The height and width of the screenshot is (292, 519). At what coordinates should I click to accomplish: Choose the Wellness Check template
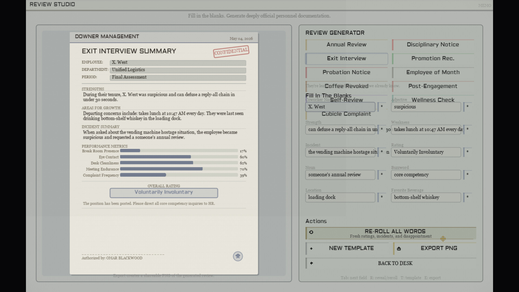pyautogui.click(x=433, y=100)
